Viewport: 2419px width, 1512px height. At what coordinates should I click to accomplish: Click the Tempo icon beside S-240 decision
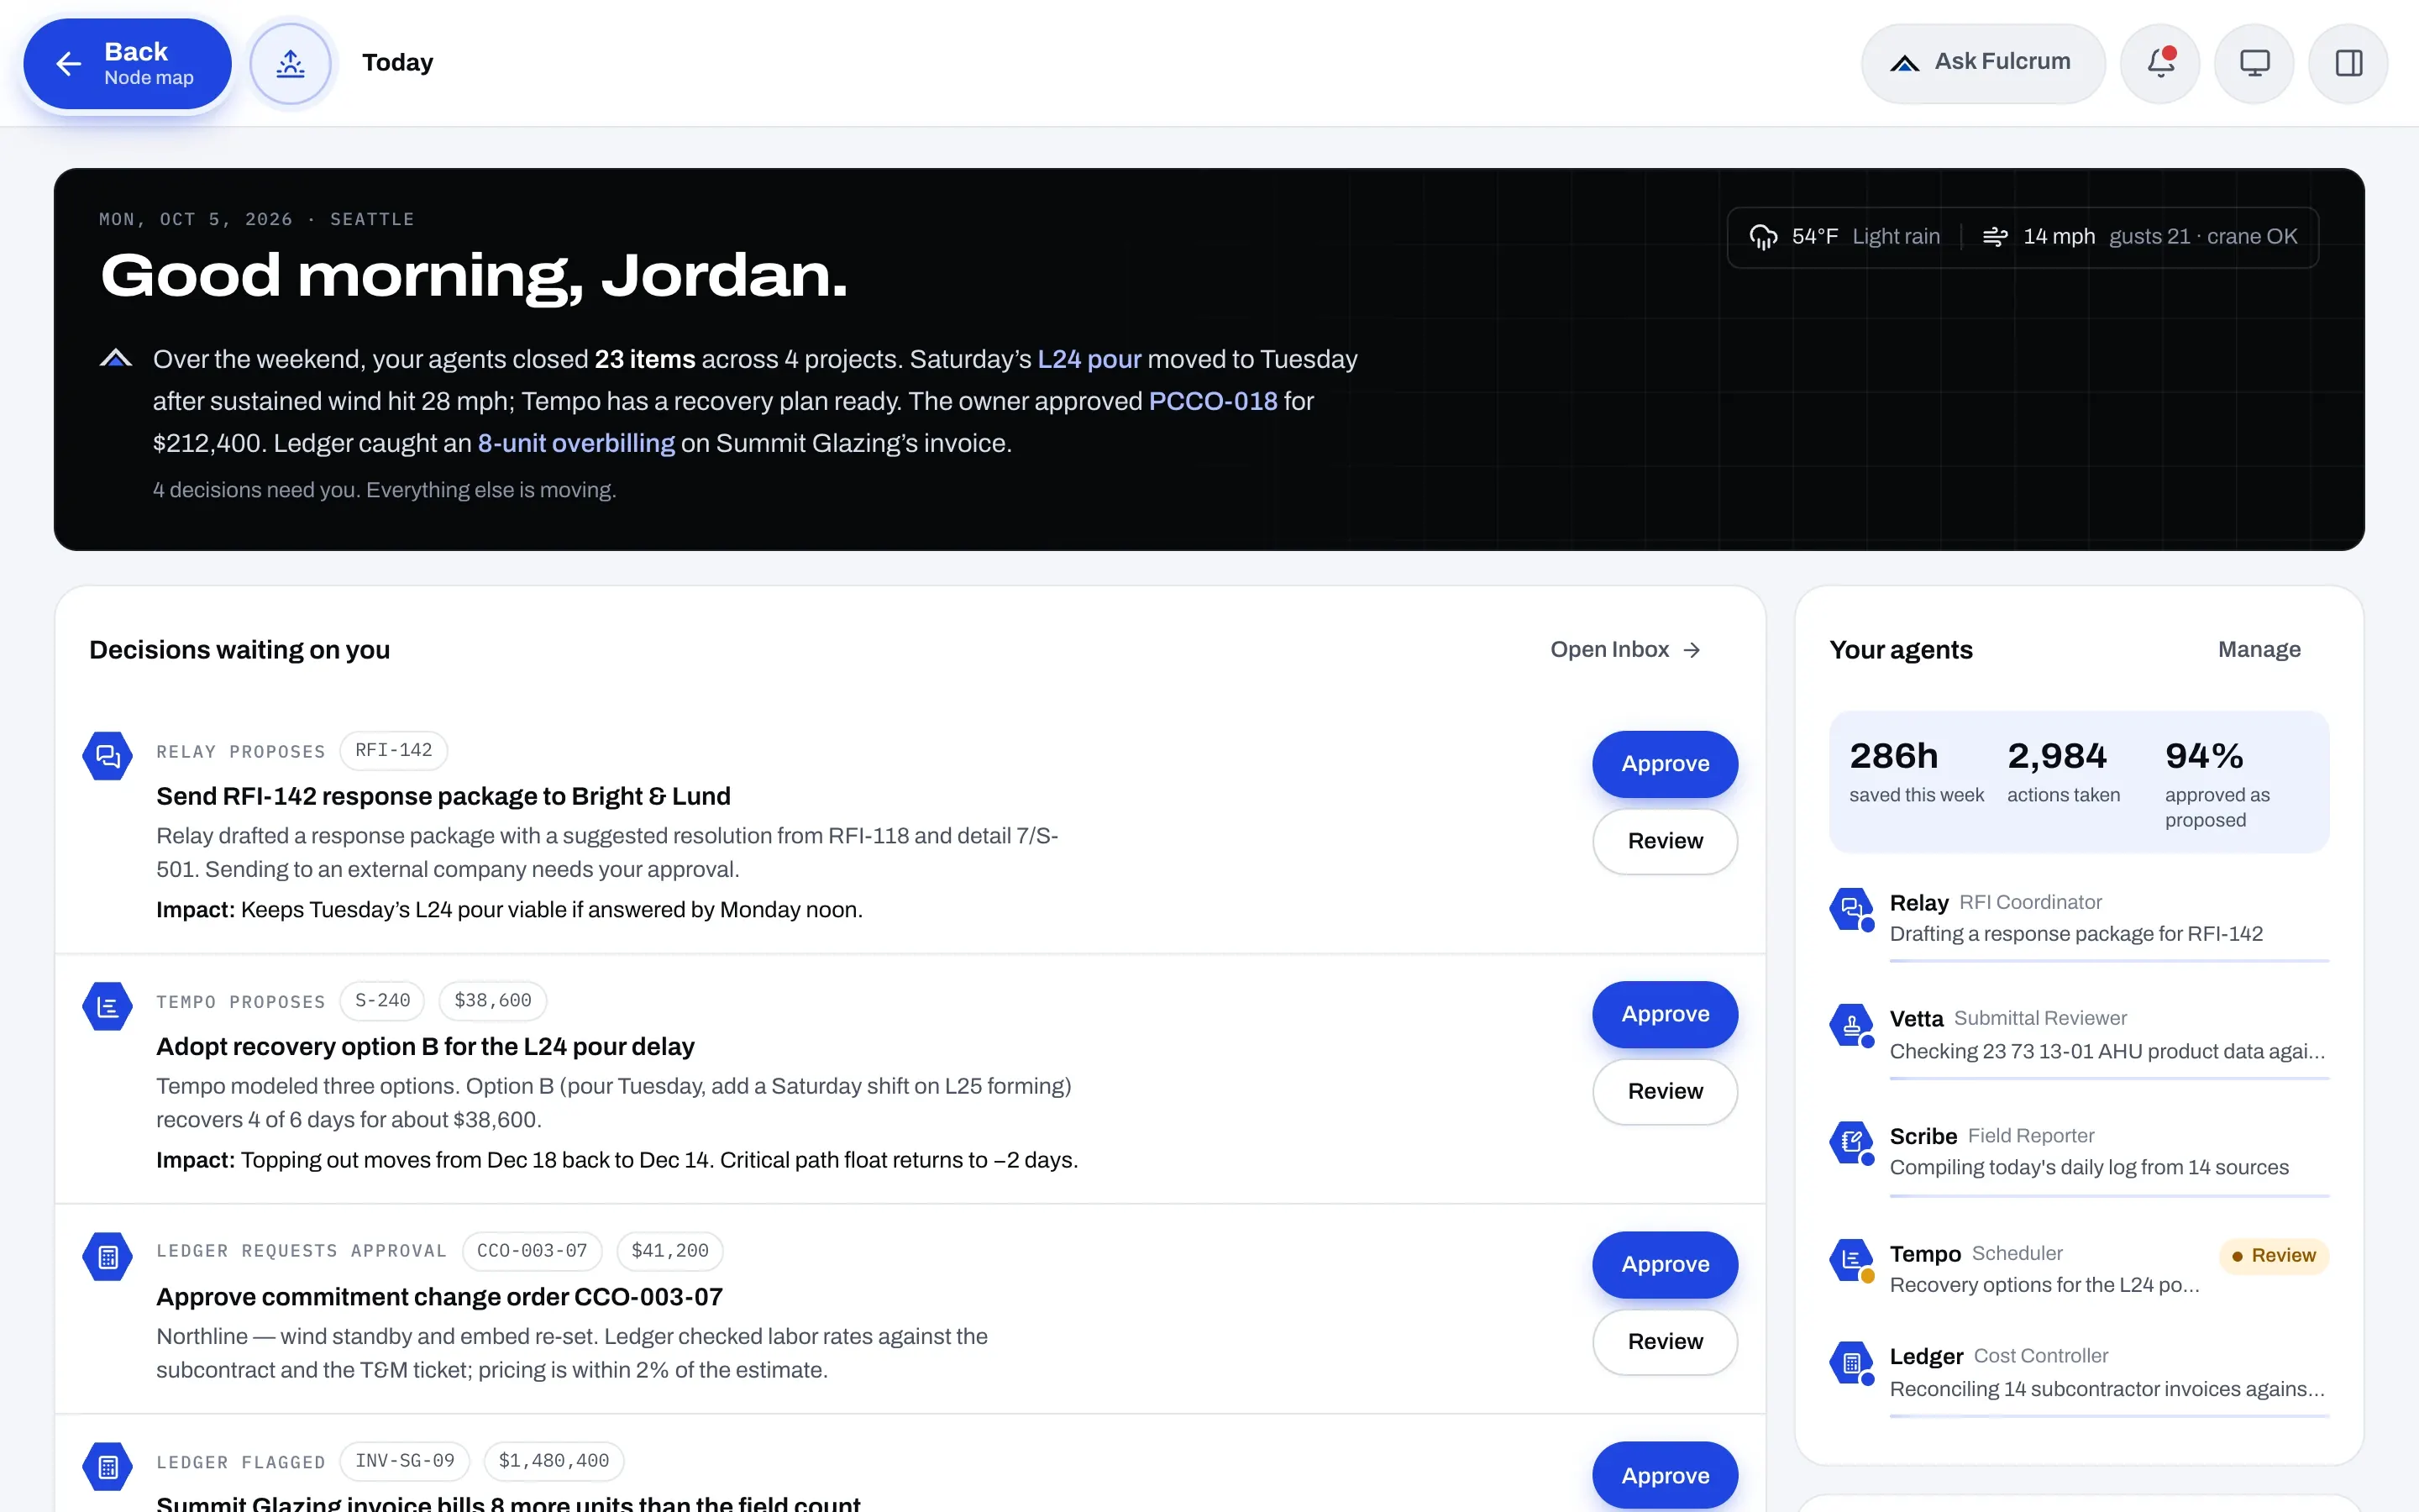(x=108, y=1006)
